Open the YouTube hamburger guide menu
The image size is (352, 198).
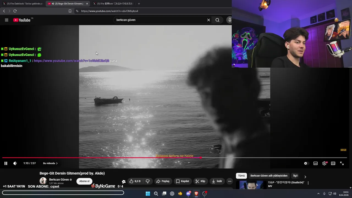[7, 20]
